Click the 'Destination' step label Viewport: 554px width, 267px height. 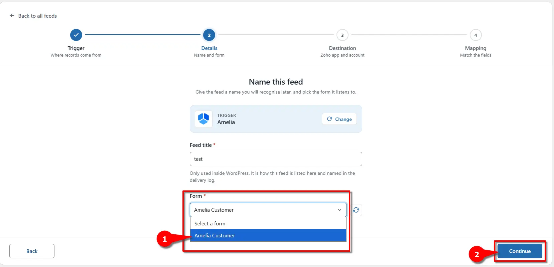(342, 48)
